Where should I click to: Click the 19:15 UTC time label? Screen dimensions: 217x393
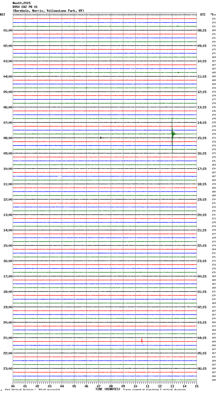click(202, 199)
